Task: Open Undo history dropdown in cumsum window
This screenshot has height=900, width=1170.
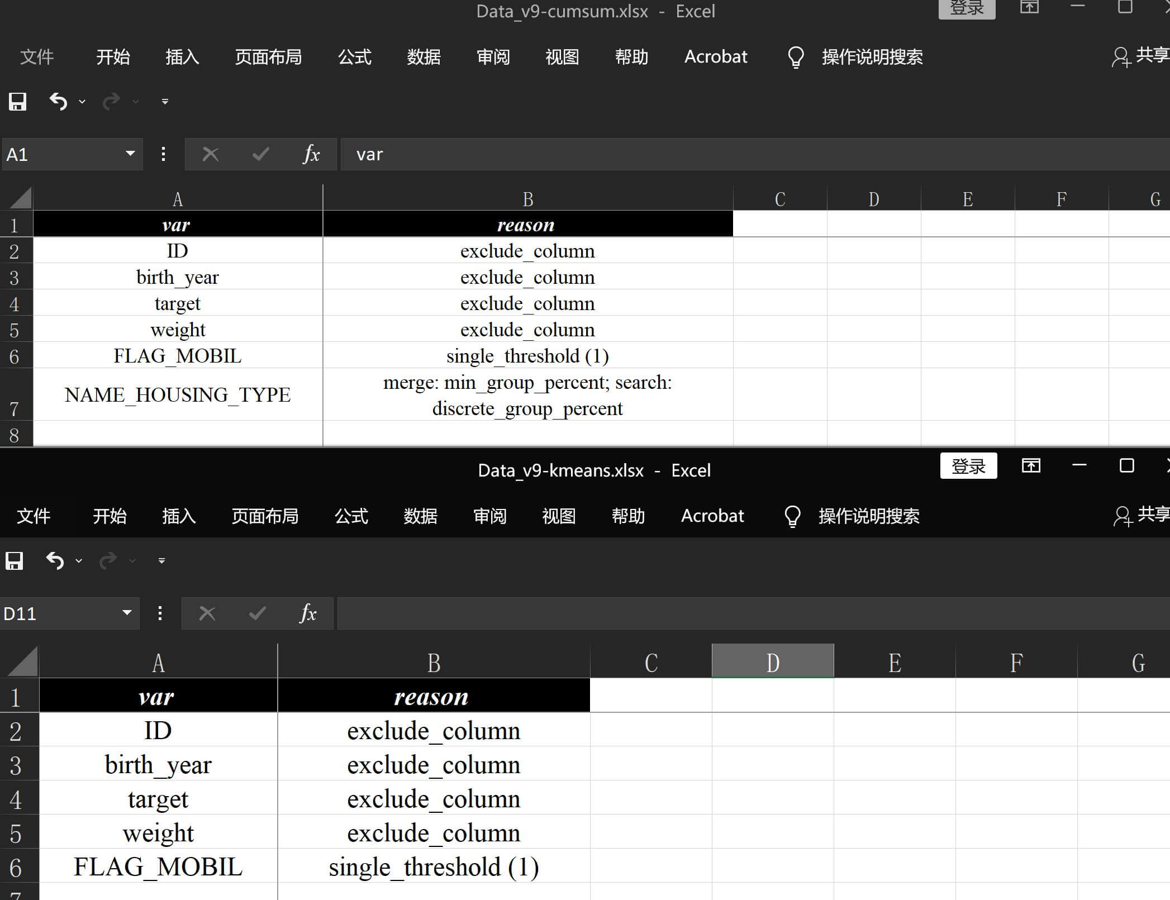Action: tap(82, 102)
